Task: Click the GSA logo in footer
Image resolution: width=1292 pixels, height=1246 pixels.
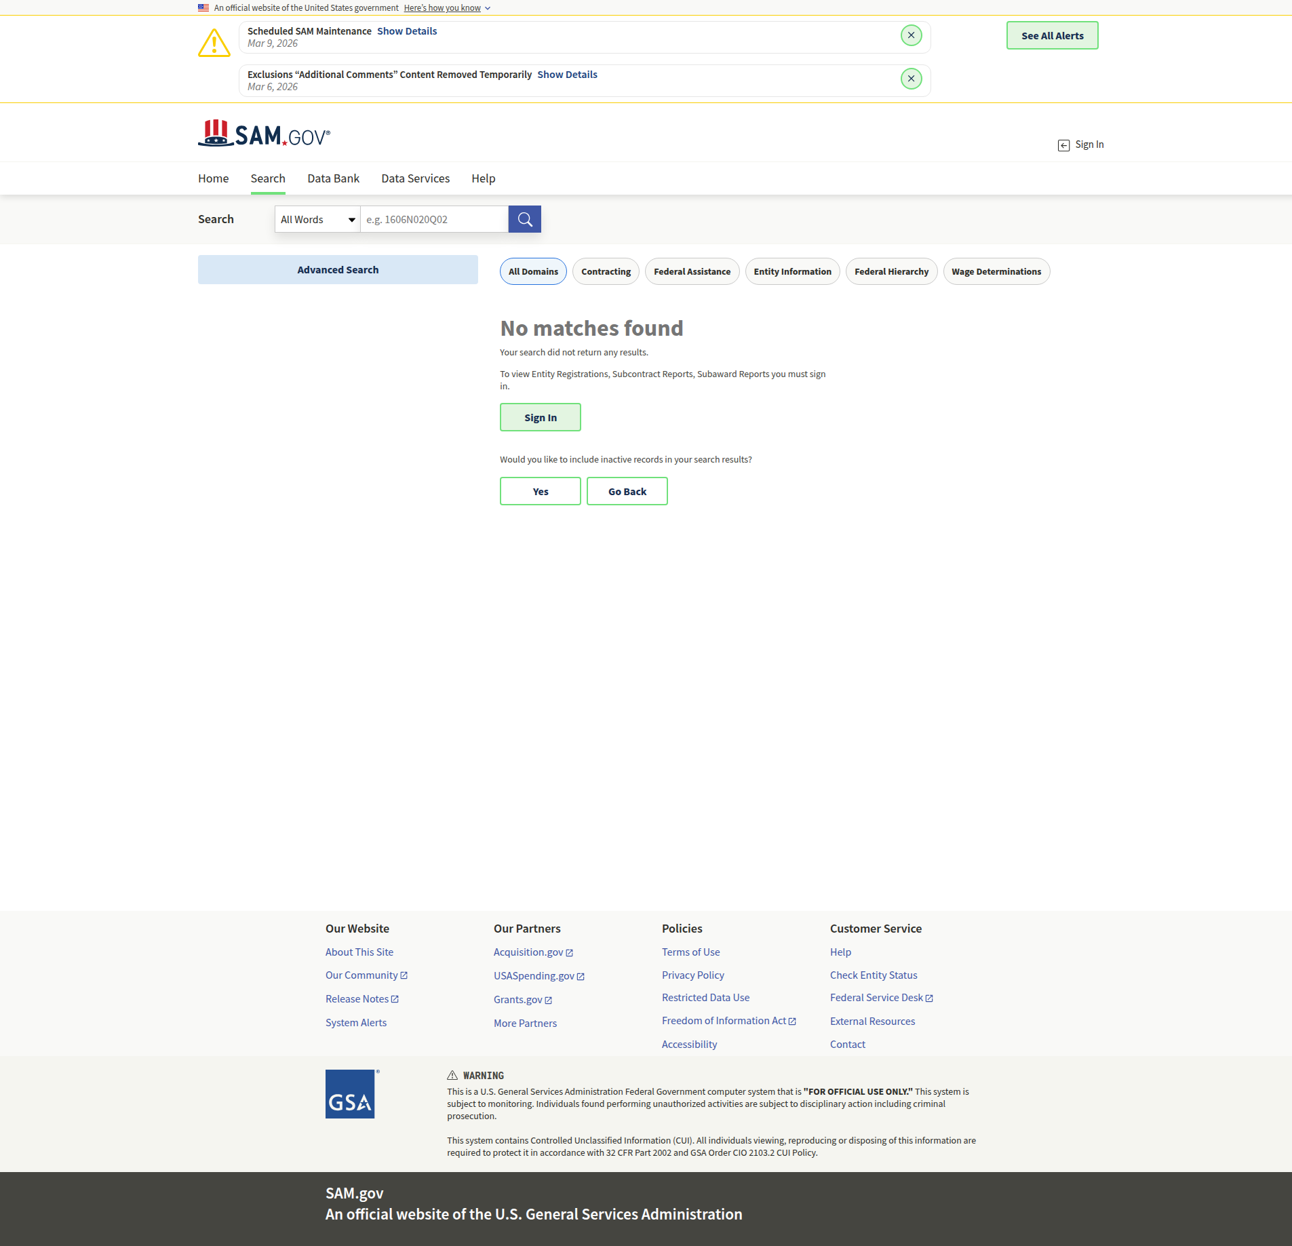Action: coord(350,1094)
